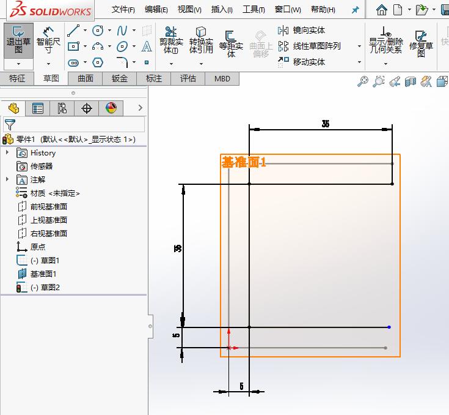Open the DisplayManager color sphere tab

pyautogui.click(x=111, y=108)
